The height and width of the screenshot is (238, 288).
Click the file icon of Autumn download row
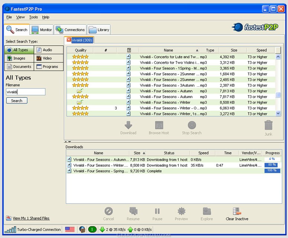[69, 159]
